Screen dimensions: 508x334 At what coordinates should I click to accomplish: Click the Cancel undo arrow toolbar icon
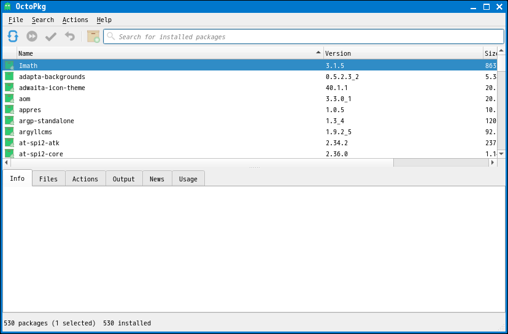coord(70,36)
